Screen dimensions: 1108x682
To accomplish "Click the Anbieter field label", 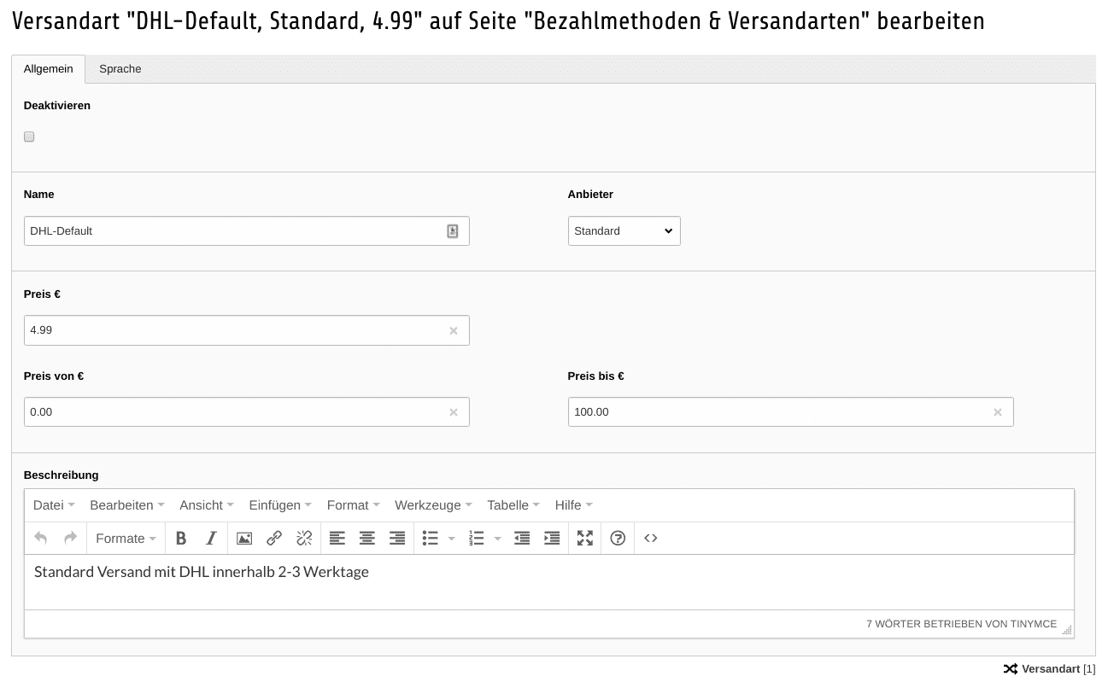I will pyautogui.click(x=590, y=195).
